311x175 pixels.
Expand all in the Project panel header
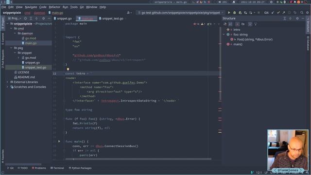click(31, 18)
